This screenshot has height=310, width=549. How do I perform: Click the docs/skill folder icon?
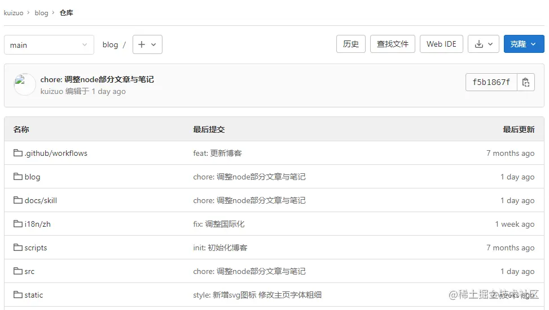[x=18, y=200]
